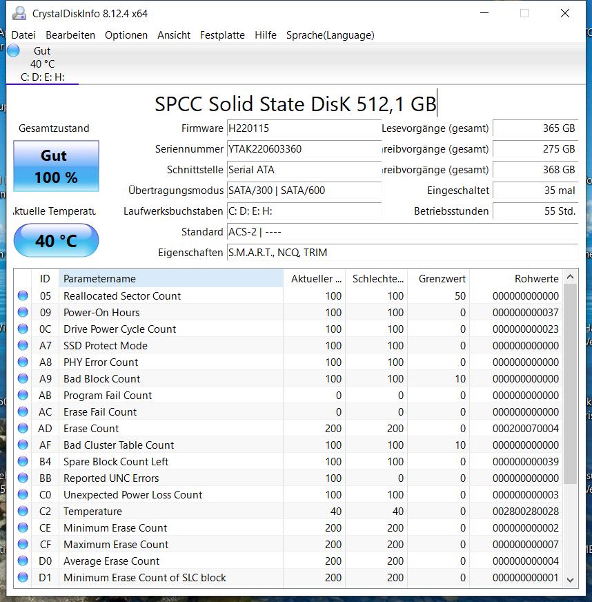The image size is (592, 602).
Task: Click the Seriennummer field YTAK220603360
Action: tap(304, 149)
